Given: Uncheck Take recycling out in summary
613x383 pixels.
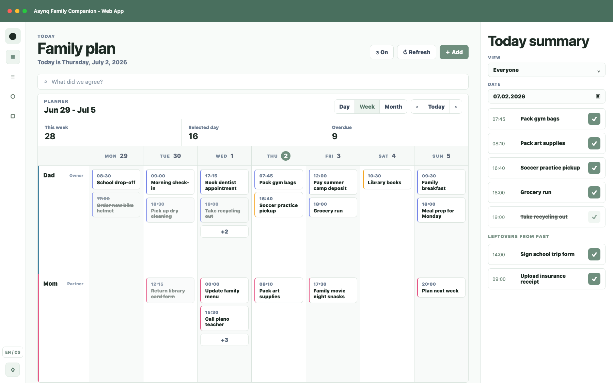Looking at the screenshot, I should pos(594,217).
